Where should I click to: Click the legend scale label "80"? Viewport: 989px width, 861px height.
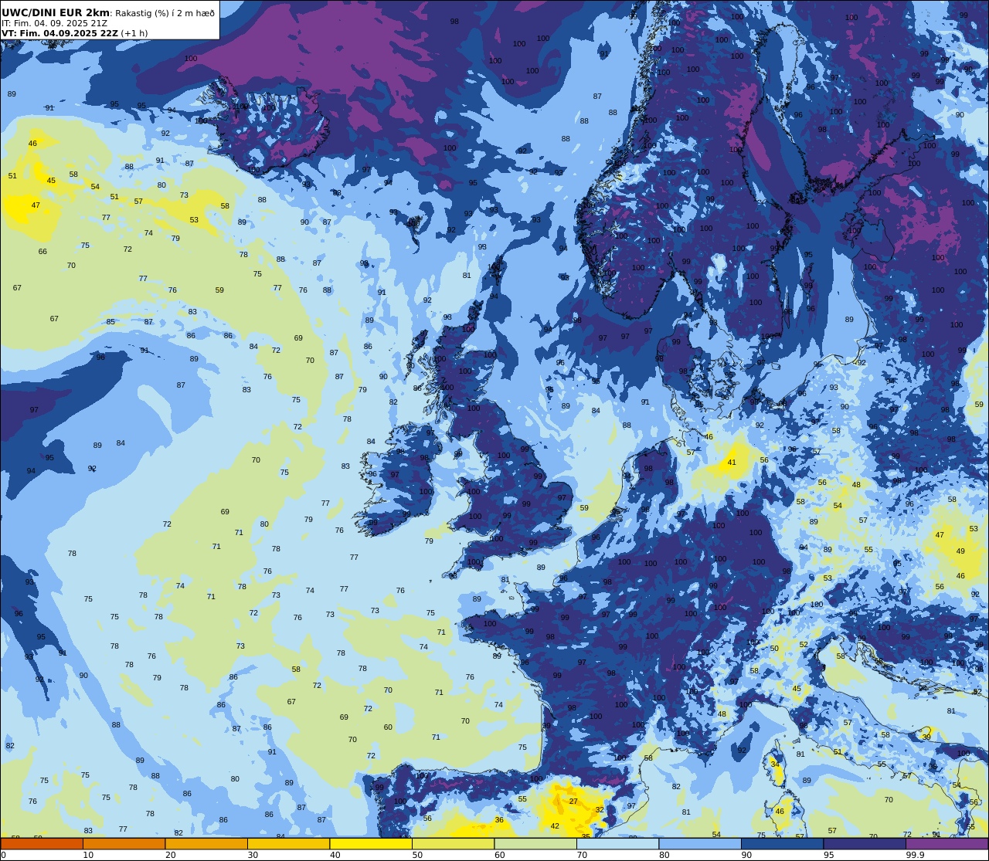tap(664, 855)
